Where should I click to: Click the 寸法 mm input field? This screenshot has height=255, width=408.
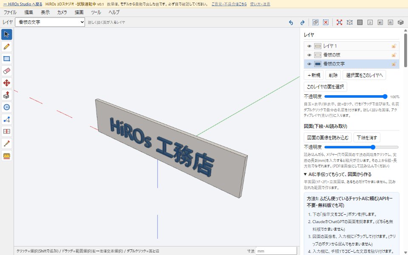pos(276,251)
